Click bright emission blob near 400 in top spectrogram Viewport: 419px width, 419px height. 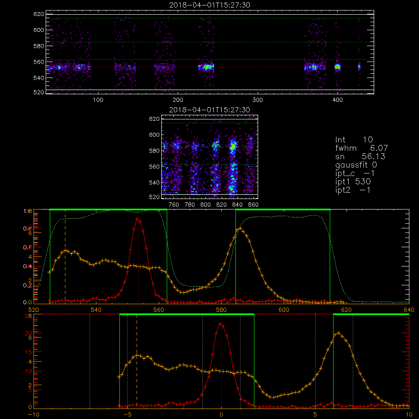click(338, 67)
